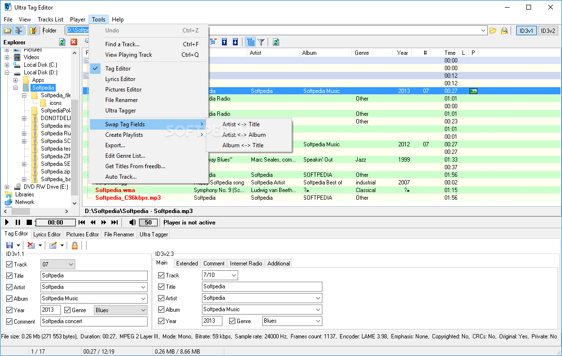The height and width of the screenshot is (356, 562).
Task: Pause the player
Action: 18,222
